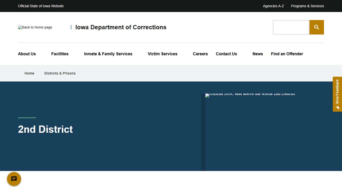Select the Inmate & Family Services tab
Screen dimensions: 342x192
[108, 54]
